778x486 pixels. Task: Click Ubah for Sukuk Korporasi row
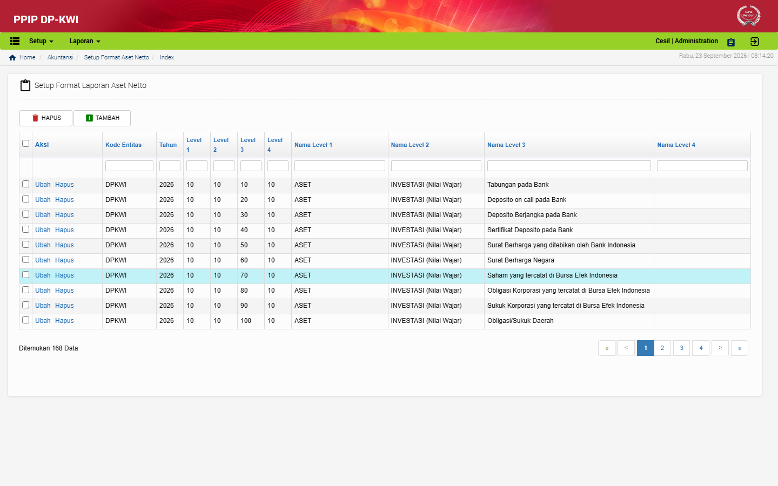point(43,306)
